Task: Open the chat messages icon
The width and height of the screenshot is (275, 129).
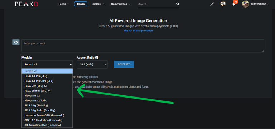Action: click(223, 4)
